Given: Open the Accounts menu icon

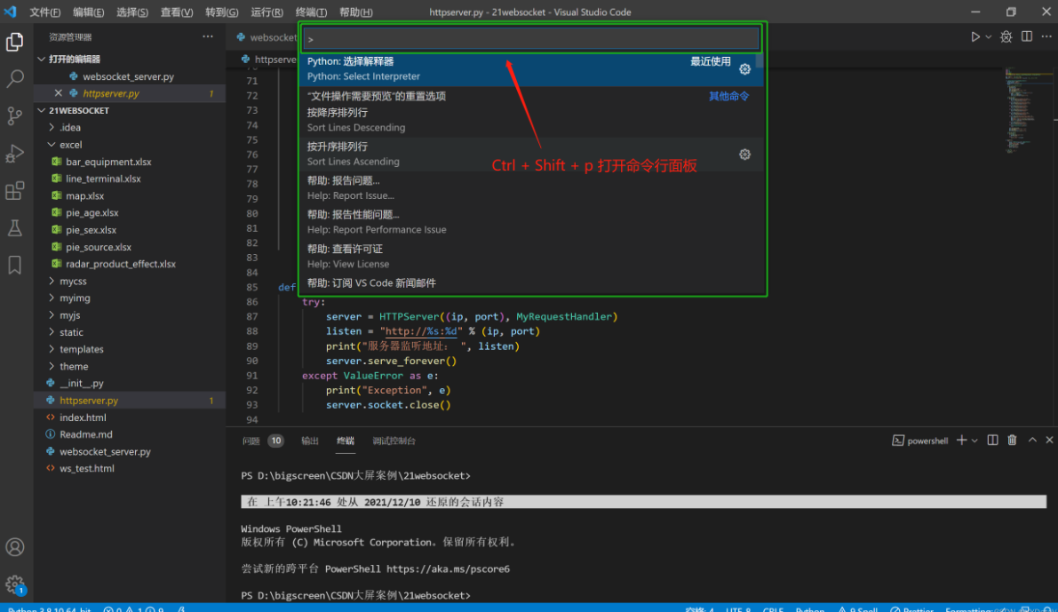Looking at the screenshot, I should [15, 546].
